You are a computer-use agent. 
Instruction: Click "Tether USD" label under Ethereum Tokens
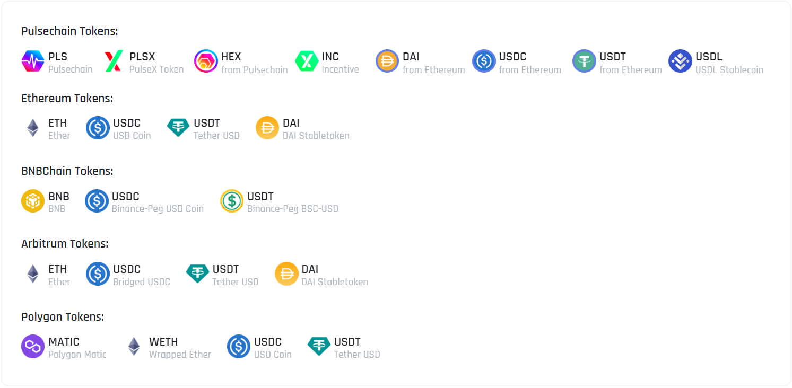pyautogui.click(x=216, y=136)
